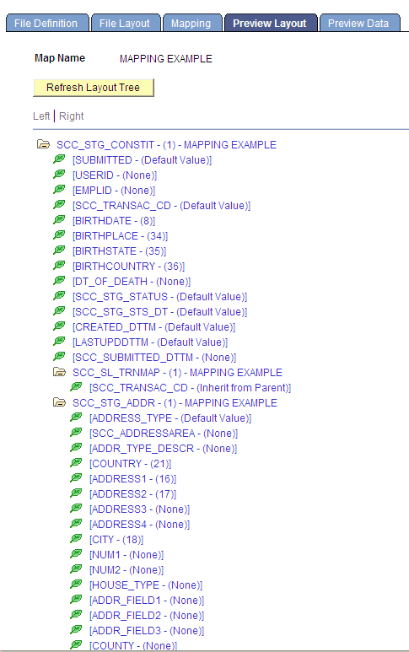Click the leaf icon beside SCC_ADDRESSAREA
The height and width of the screenshot is (652, 409).
point(76,433)
